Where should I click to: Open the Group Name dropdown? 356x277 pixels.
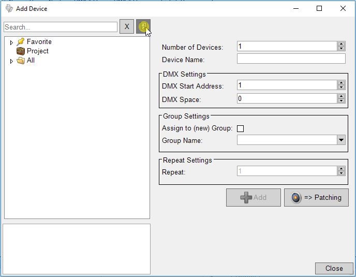[x=341, y=140]
